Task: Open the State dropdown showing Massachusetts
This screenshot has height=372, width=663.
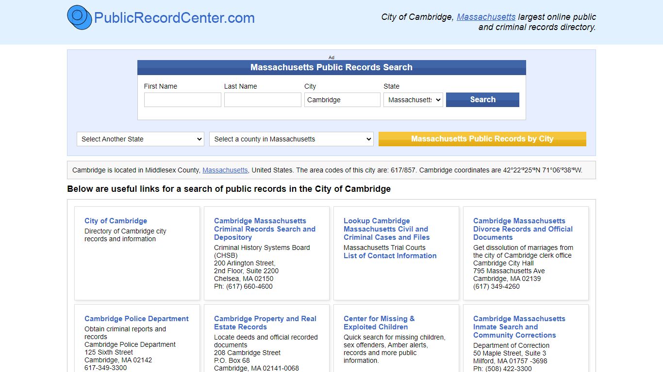Action: (x=413, y=100)
